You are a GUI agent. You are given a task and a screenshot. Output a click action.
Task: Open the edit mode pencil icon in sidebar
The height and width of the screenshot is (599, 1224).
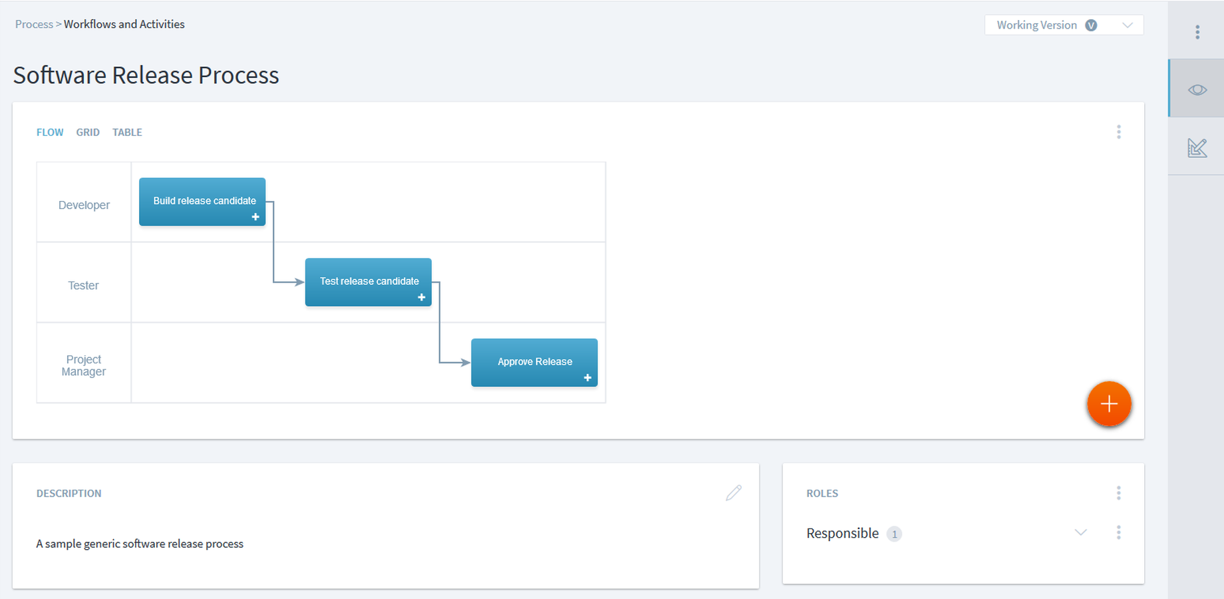pyautogui.click(x=1197, y=147)
